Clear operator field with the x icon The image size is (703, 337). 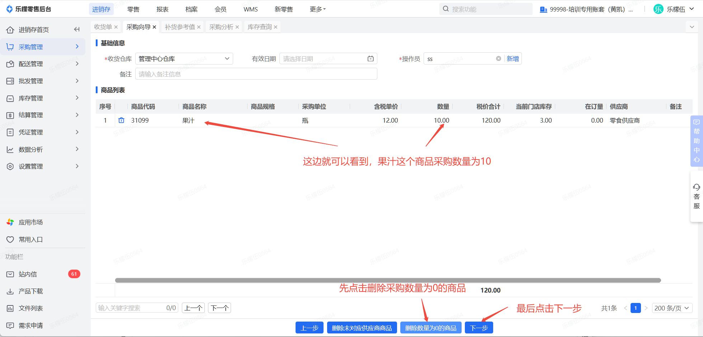pos(499,58)
